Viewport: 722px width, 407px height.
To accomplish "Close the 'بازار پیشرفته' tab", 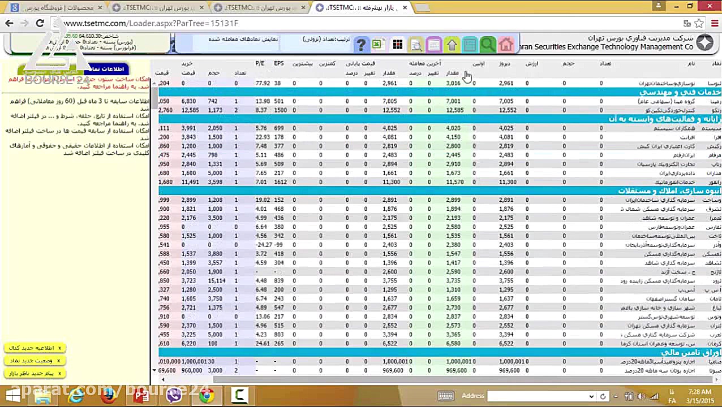I will pos(405,7).
